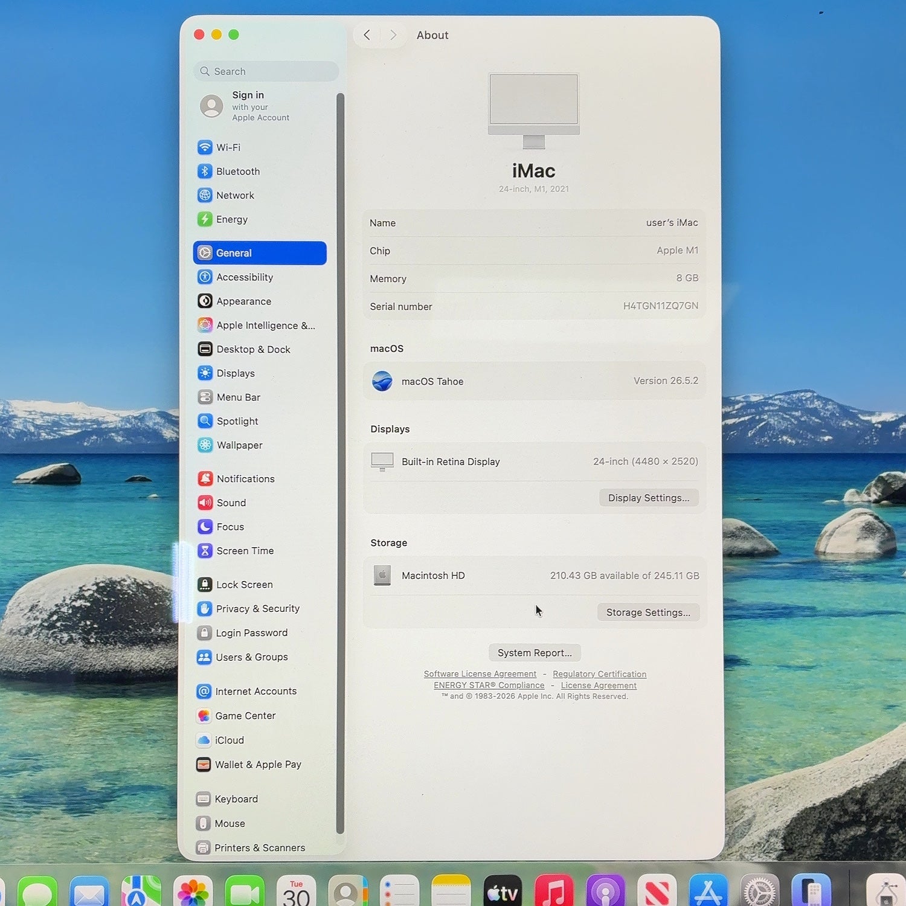Open Wallet & Apple Pay settings
Image resolution: width=906 pixels, height=906 pixels.
point(260,765)
